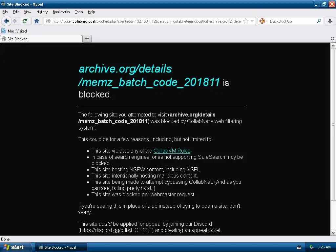
Task: Open the Windows start menu
Action: (15, 247)
